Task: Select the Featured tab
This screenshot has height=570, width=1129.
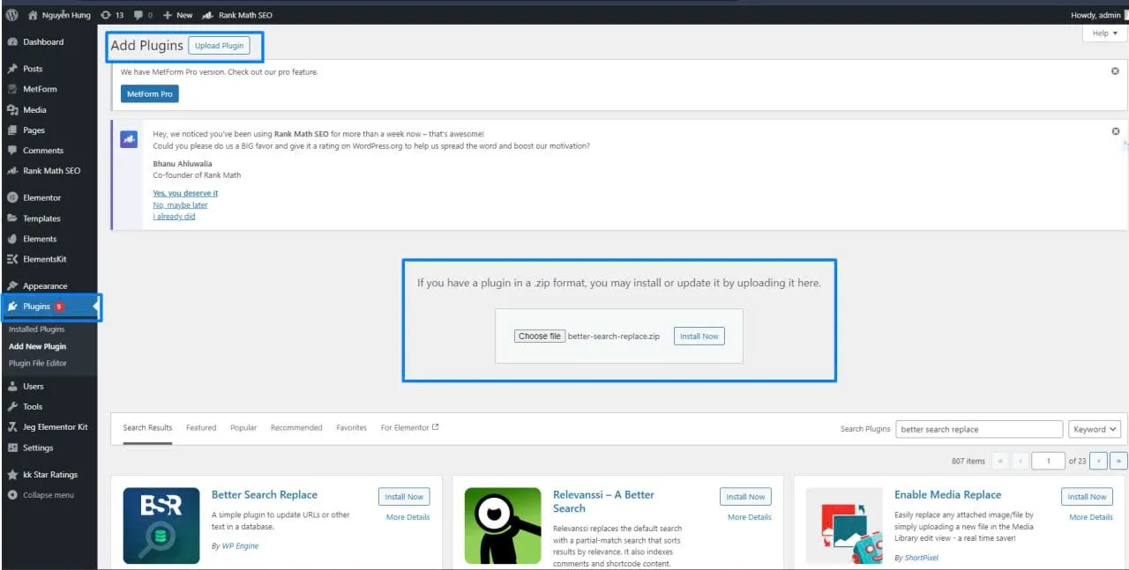Action: click(x=201, y=428)
